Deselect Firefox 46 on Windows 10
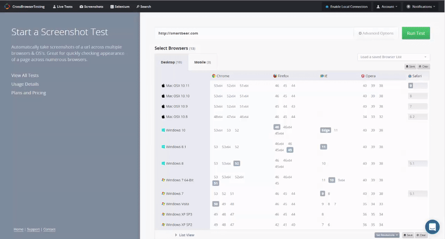The width and height of the screenshot is (445, 239). tap(277, 127)
